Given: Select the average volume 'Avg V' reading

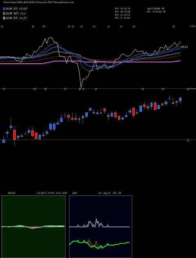Looking at the screenshot, I should click(x=155, y=9).
